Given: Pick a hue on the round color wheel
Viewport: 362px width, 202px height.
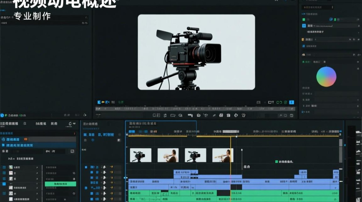Looking at the screenshot, I should pos(326,77).
